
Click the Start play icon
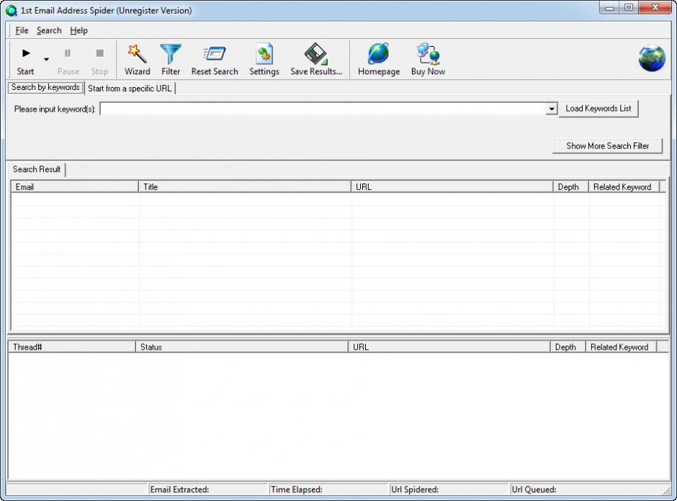pos(26,53)
